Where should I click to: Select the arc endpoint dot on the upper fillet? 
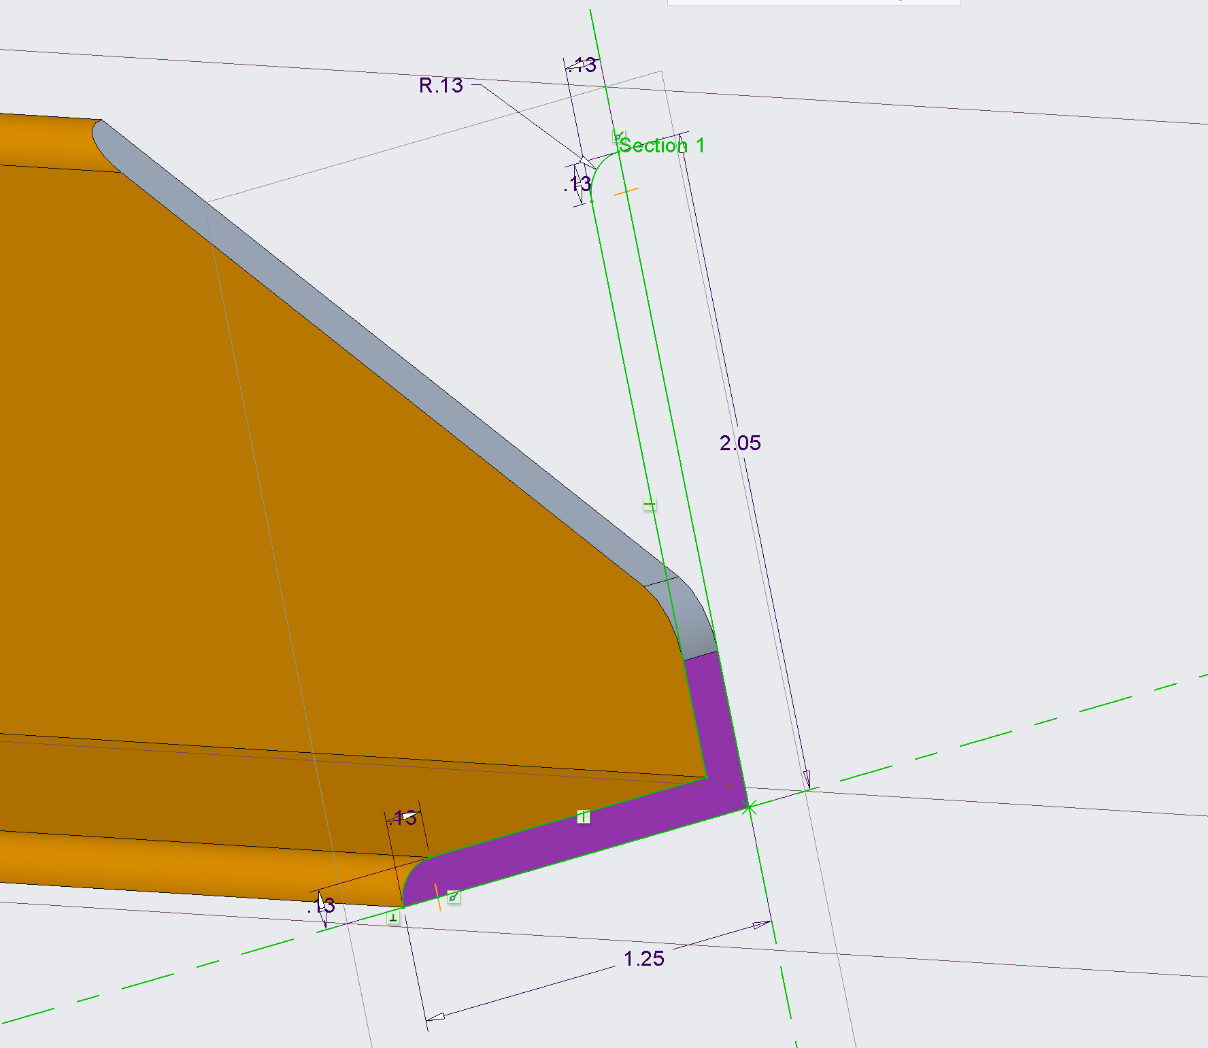(x=592, y=202)
